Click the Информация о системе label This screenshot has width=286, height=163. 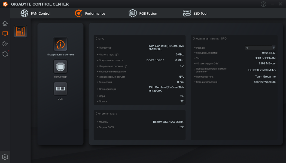tap(60, 55)
